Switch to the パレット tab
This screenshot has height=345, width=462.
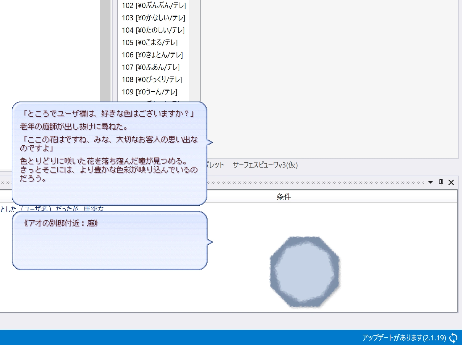click(215, 165)
